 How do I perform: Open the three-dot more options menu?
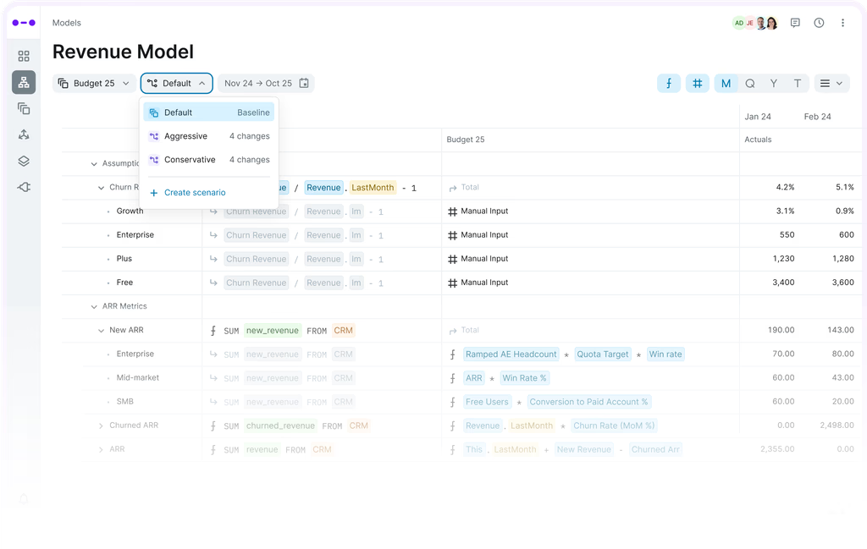842,23
